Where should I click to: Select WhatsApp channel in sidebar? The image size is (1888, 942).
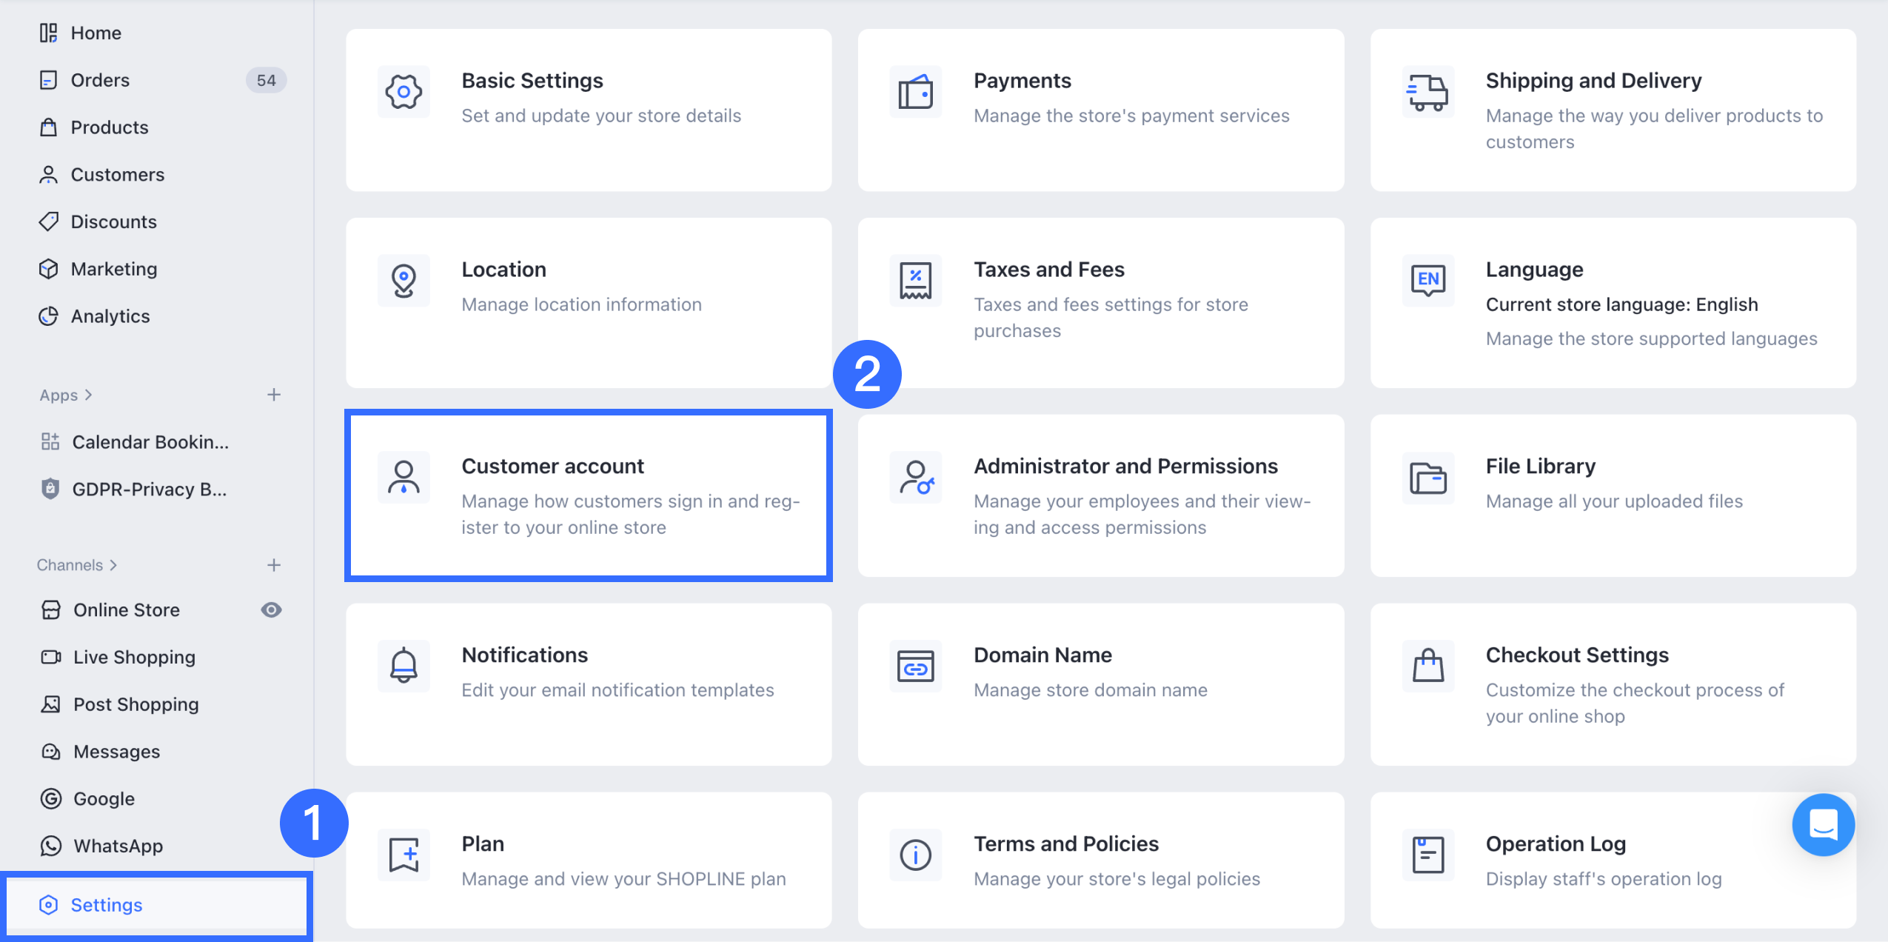(x=118, y=846)
